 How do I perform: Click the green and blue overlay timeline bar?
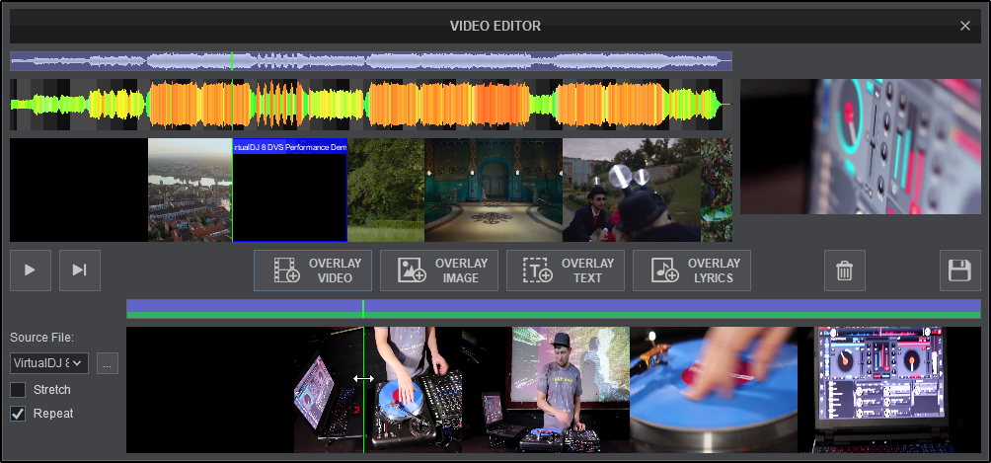(553, 309)
